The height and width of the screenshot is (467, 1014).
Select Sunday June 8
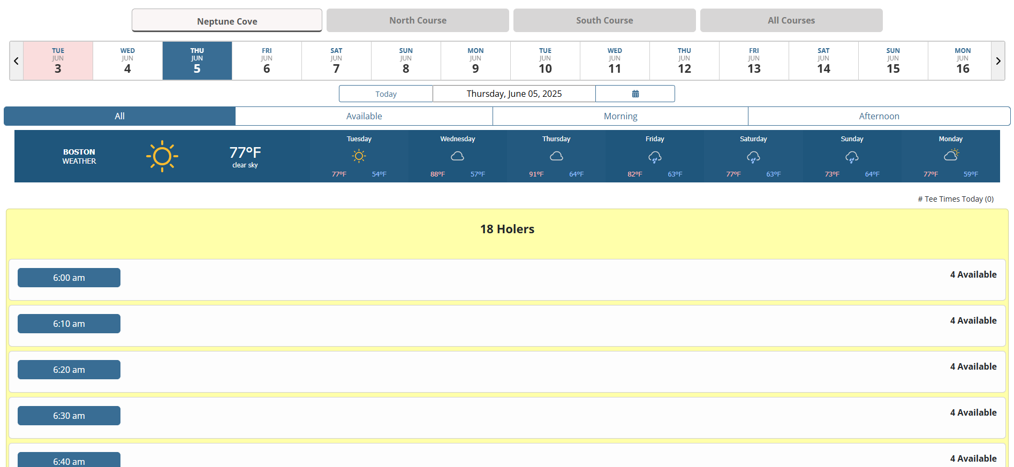[406, 61]
